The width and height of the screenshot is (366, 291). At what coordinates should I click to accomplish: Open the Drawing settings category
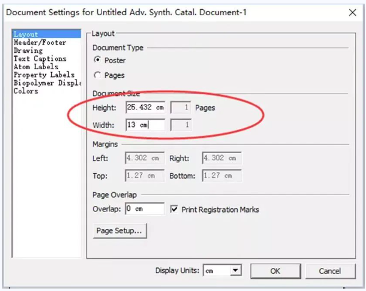[28, 50]
